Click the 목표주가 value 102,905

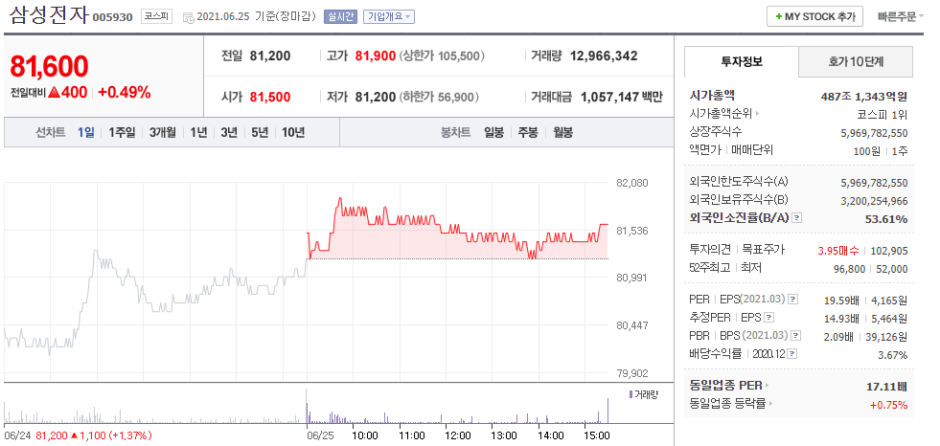pyautogui.click(x=891, y=251)
